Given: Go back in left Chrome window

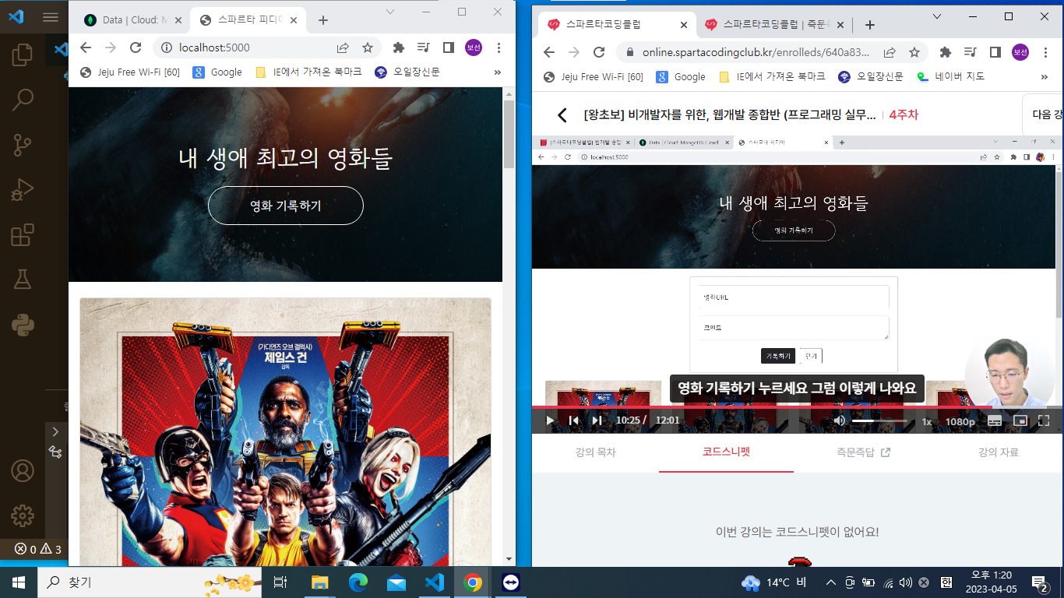Looking at the screenshot, I should [x=86, y=47].
